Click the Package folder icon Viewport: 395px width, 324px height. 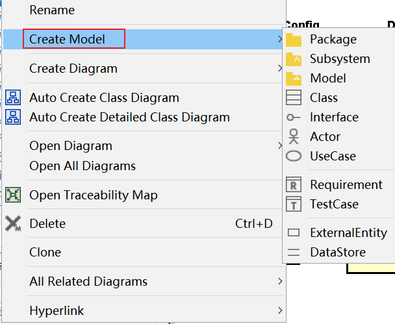click(x=294, y=40)
